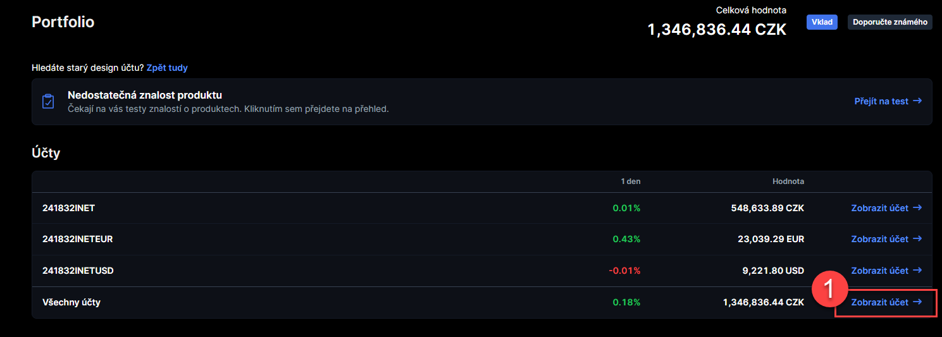Open Zobrazit účet for Všechny účty

click(886, 302)
